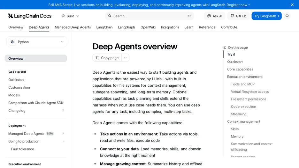The height and width of the screenshot is (168, 299).
Task: Click the Copy page button
Action: click(107, 58)
